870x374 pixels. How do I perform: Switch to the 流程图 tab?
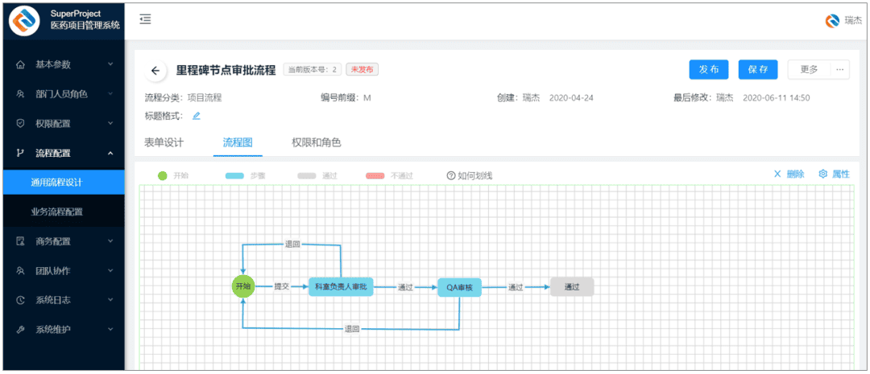click(238, 142)
